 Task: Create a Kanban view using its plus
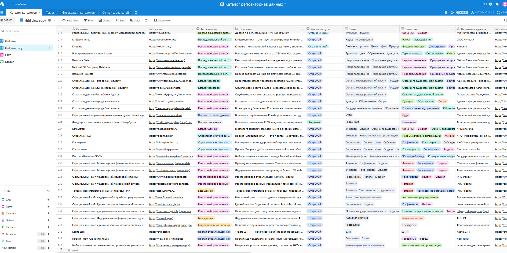pyautogui.click(x=49, y=227)
